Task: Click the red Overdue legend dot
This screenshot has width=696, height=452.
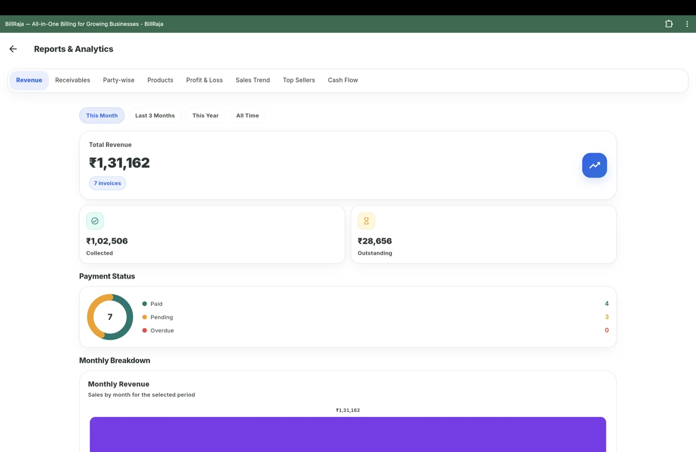Action: [144, 331]
